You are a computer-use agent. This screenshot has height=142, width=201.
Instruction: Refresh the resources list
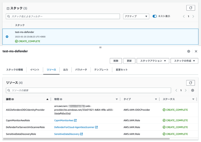[190, 83]
